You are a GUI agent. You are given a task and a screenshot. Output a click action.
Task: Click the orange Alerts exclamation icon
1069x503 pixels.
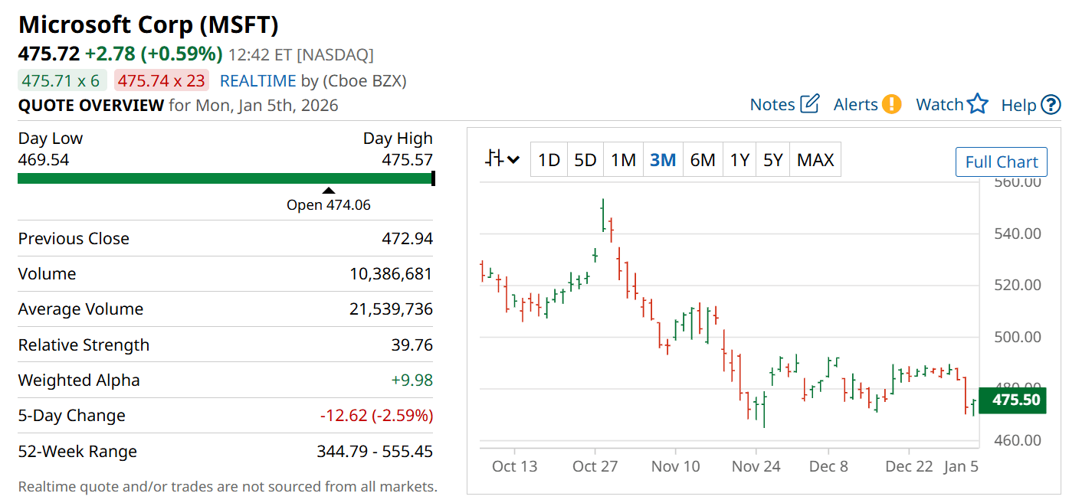point(891,104)
